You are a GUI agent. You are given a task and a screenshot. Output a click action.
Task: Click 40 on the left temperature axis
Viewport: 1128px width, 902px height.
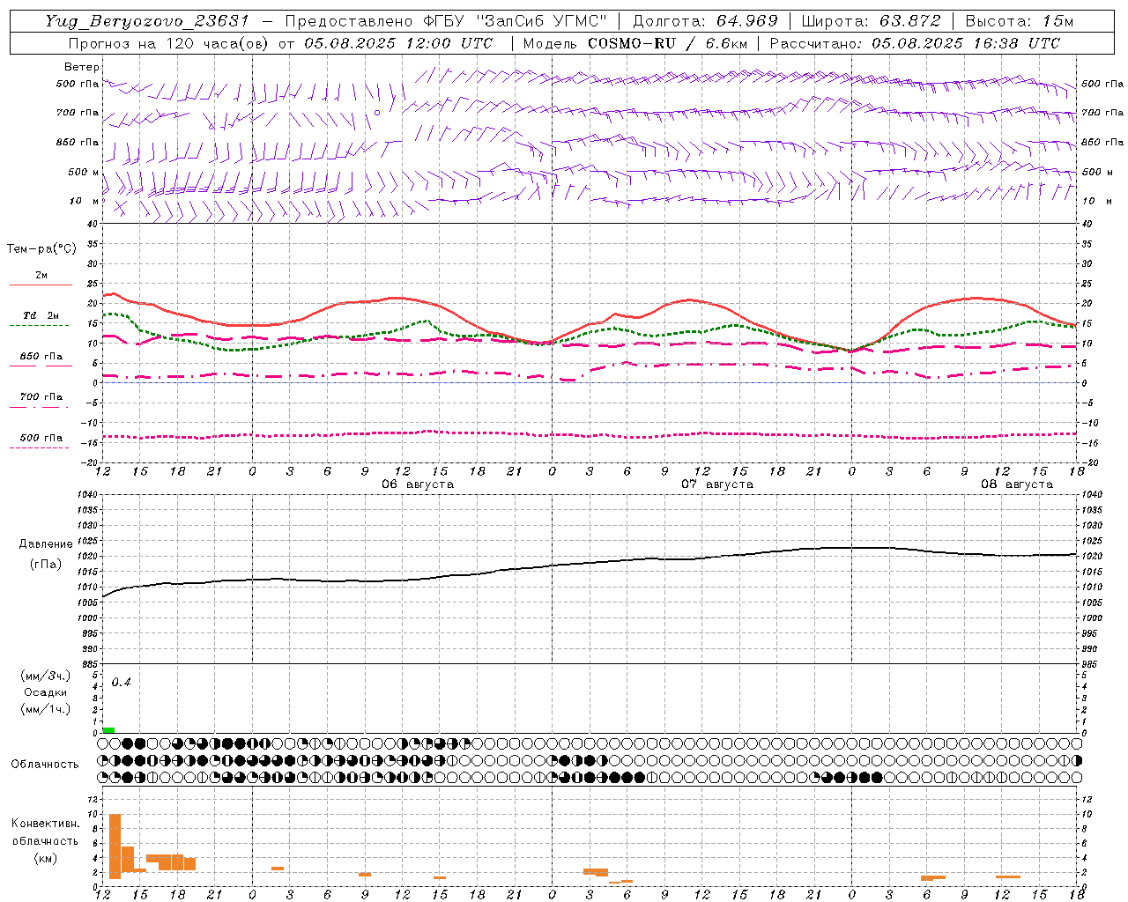coord(93,224)
